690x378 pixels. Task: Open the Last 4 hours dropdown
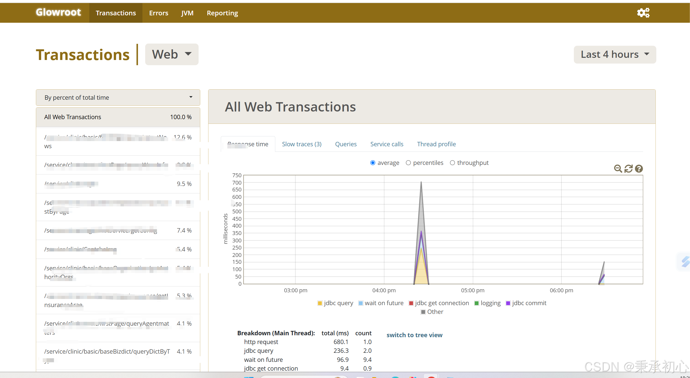[x=614, y=55]
